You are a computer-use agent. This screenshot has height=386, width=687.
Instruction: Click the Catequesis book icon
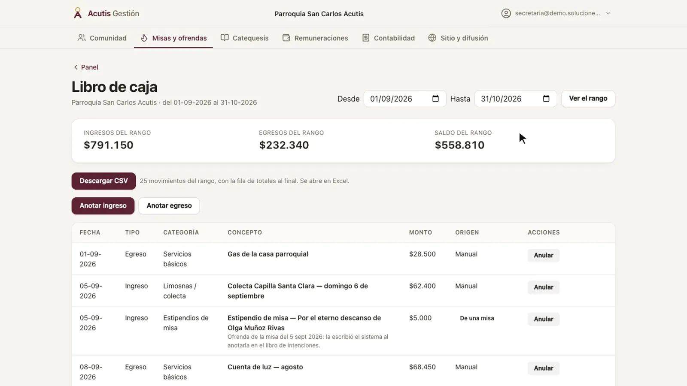point(225,38)
